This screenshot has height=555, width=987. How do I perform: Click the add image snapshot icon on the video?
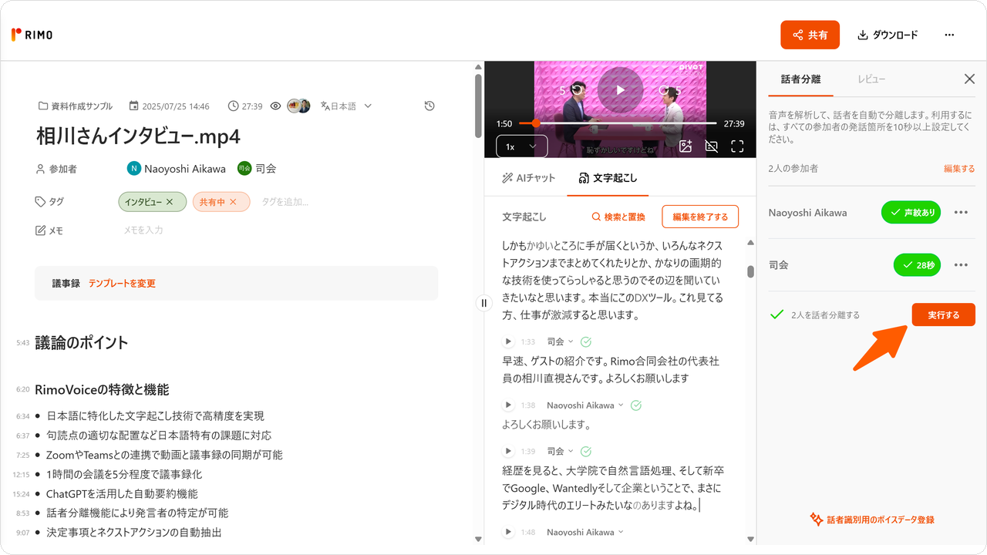[686, 146]
